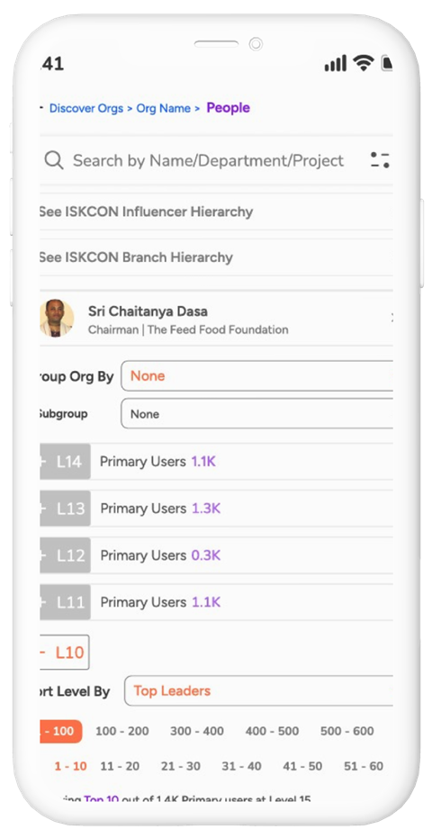Go to Discover Orgs breadcrumb
Image resolution: width=432 pixels, height=838 pixels.
coord(86,109)
